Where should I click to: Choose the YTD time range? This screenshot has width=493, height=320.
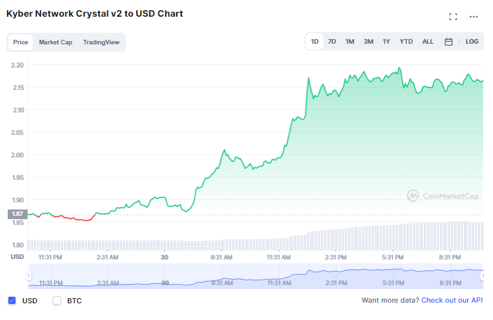pos(406,42)
